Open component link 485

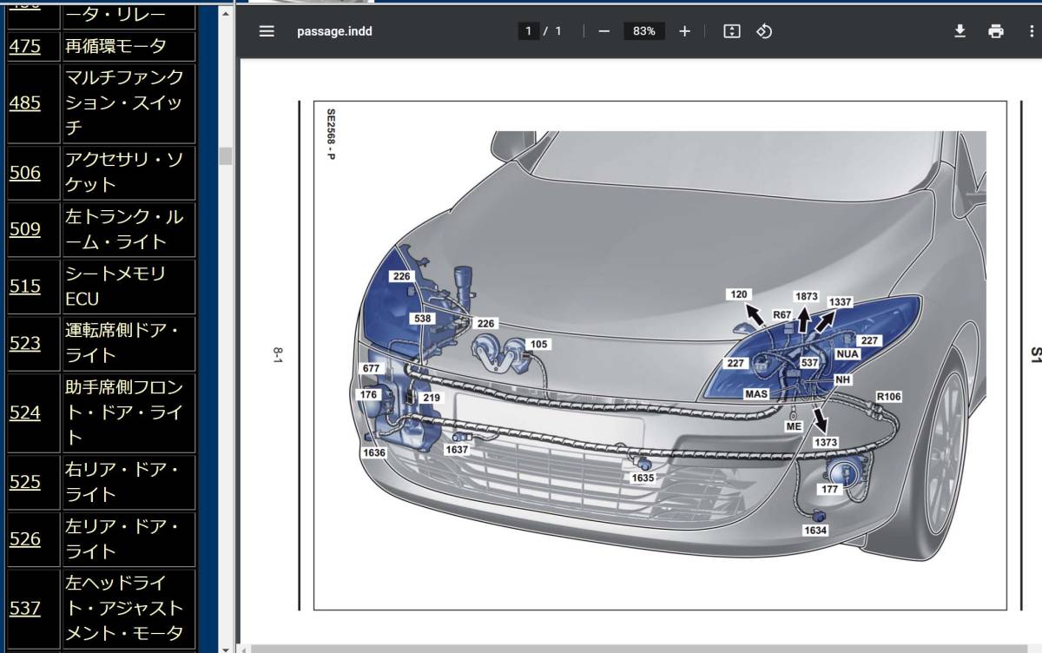click(x=25, y=102)
